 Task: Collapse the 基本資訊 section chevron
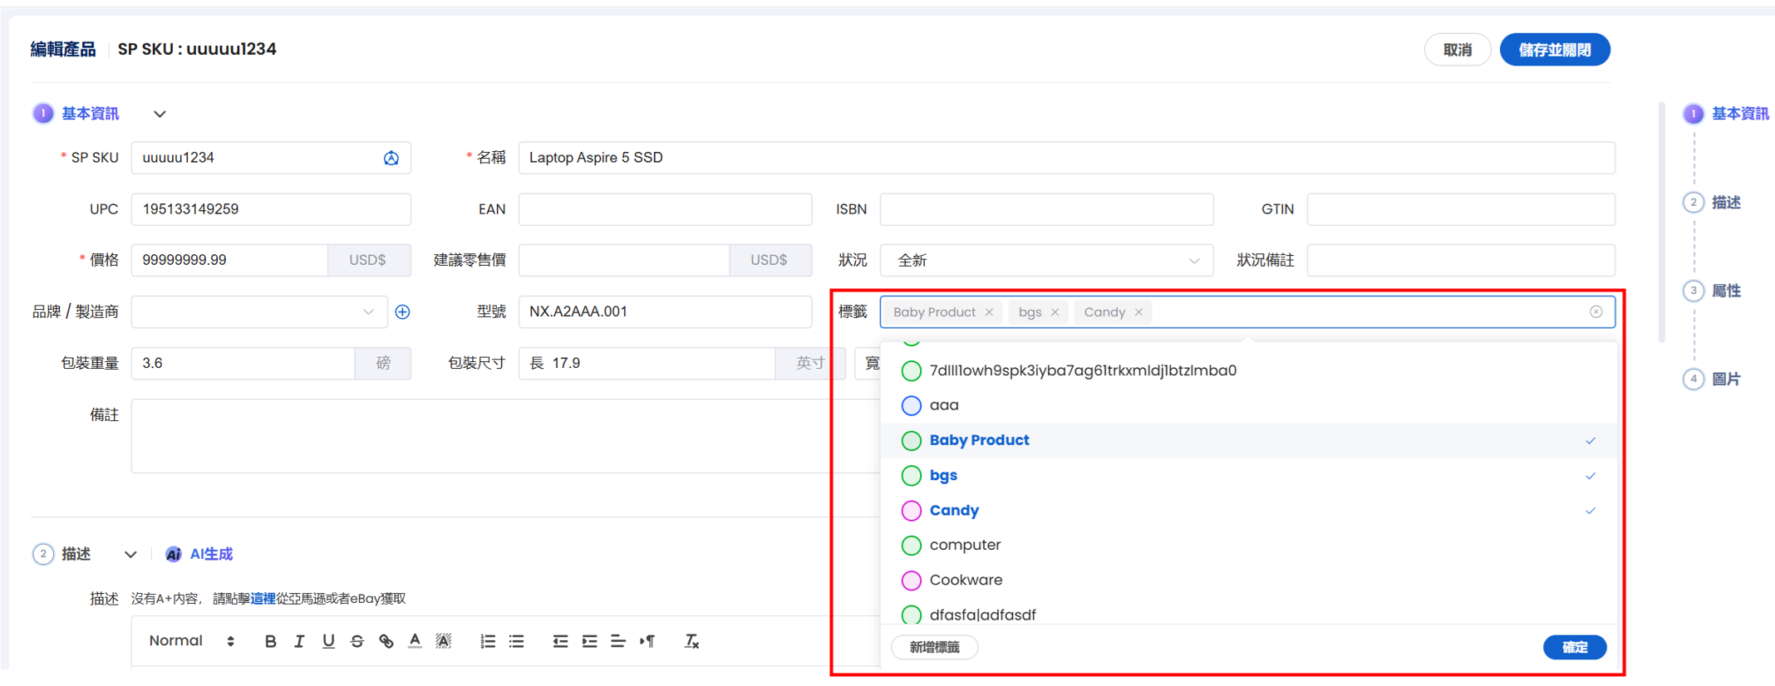point(160,114)
